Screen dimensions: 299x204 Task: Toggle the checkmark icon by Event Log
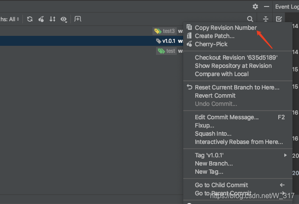279,19
